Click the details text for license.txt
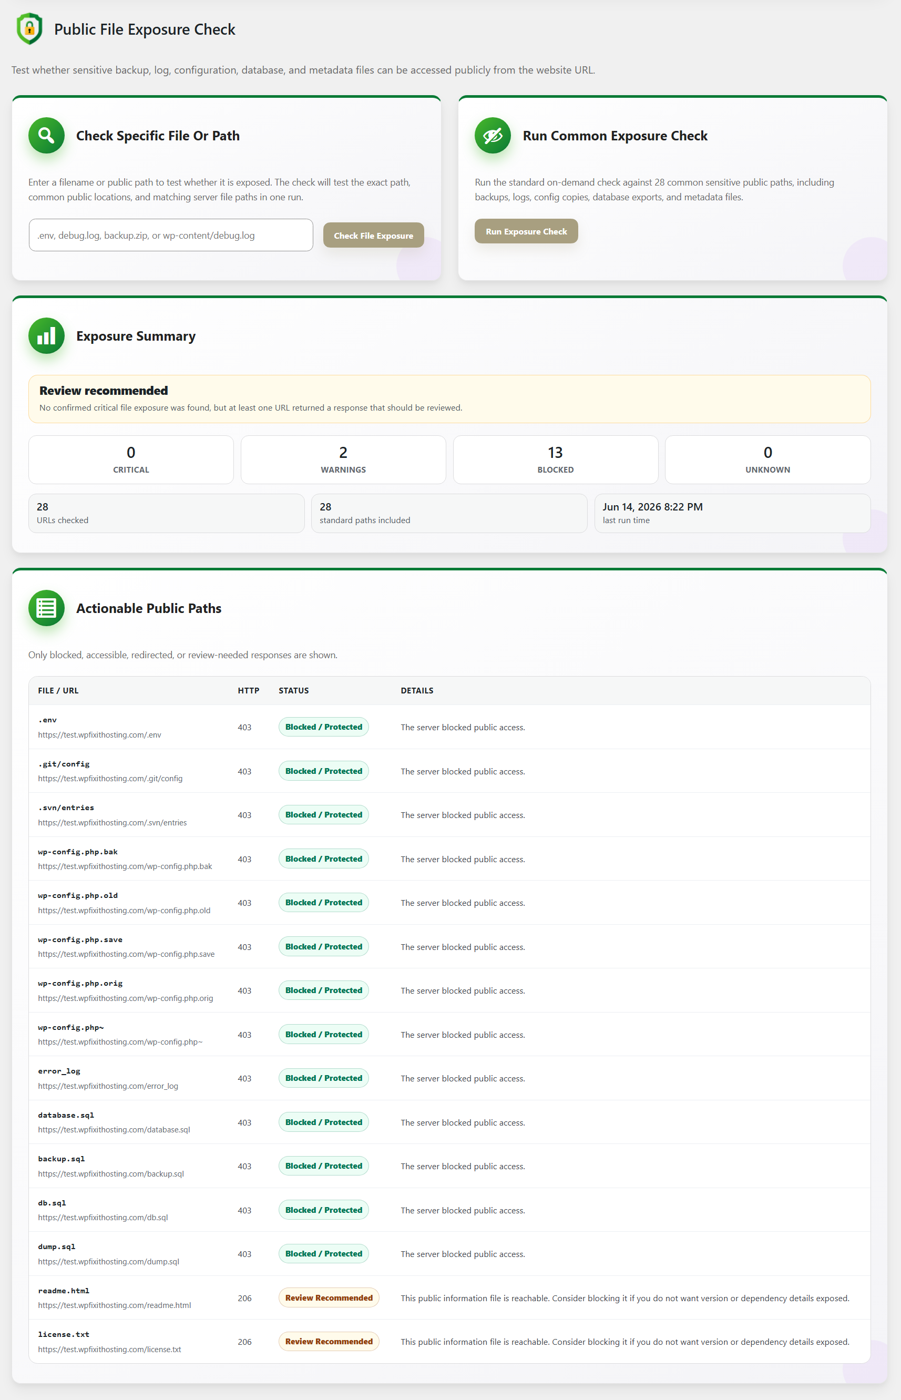901x1400 pixels. point(625,1342)
